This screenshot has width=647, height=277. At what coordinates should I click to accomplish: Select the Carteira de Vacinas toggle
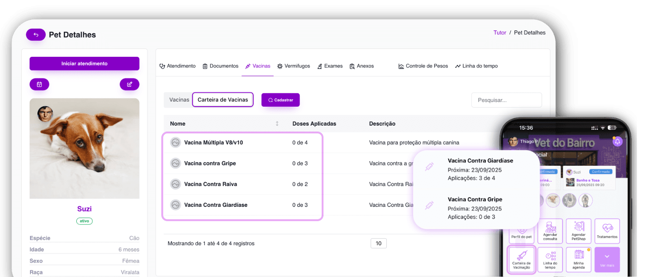tap(223, 100)
